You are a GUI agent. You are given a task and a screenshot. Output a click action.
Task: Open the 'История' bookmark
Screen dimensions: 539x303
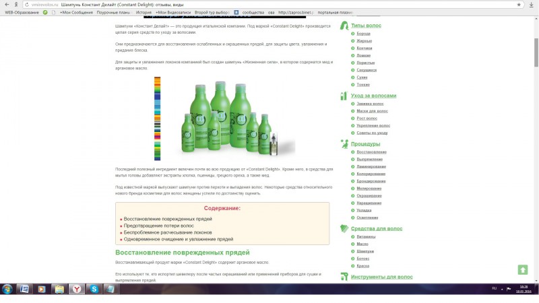click(144, 12)
